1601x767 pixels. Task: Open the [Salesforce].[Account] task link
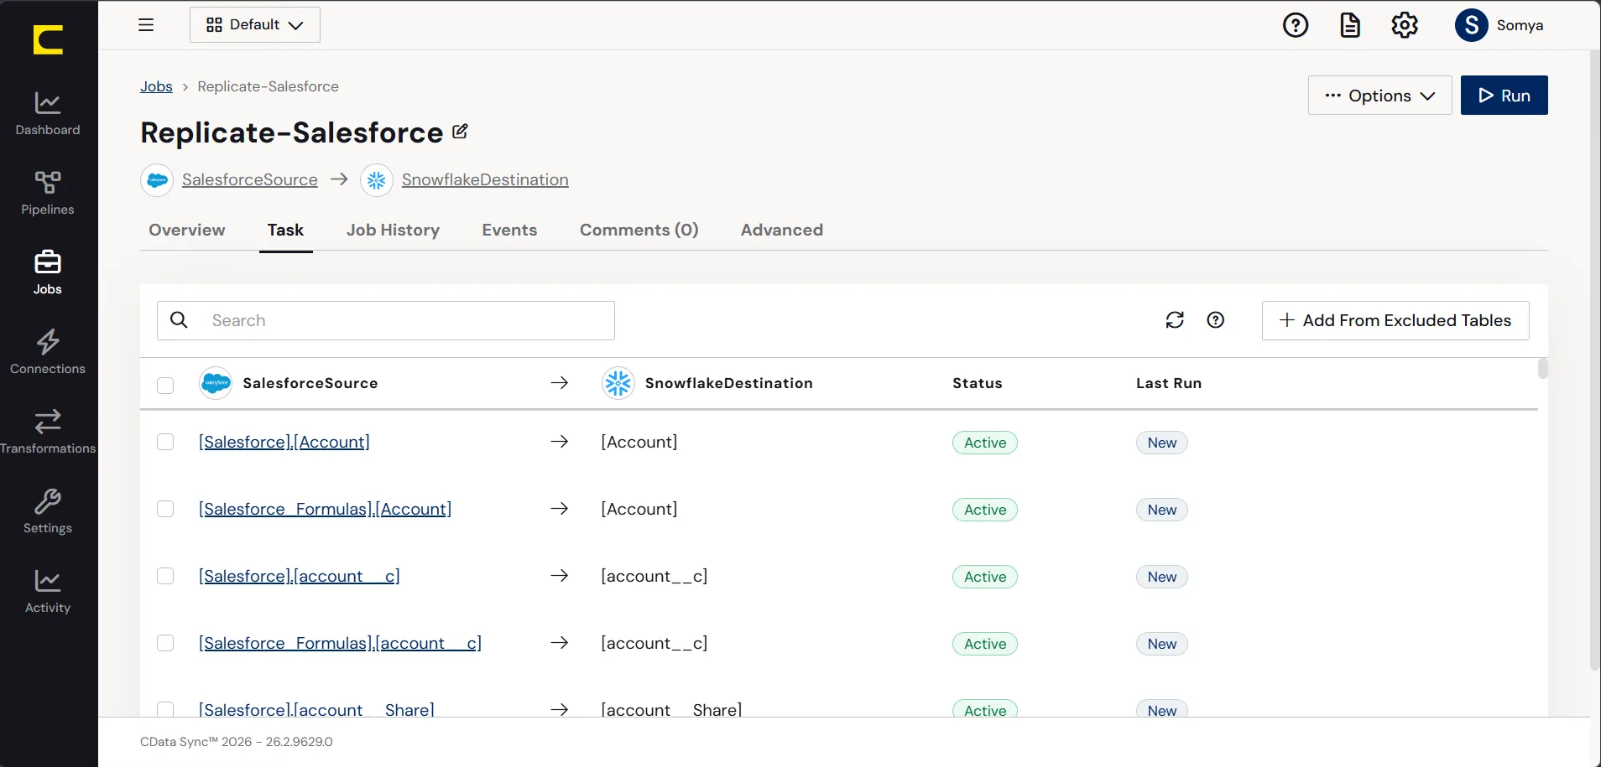tap(284, 442)
